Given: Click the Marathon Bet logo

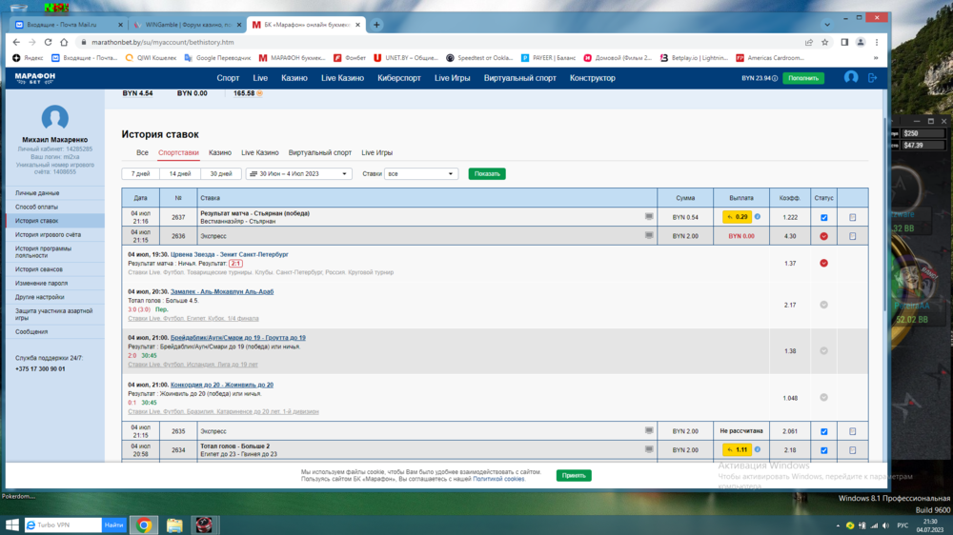Looking at the screenshot, I should point(35,78).
